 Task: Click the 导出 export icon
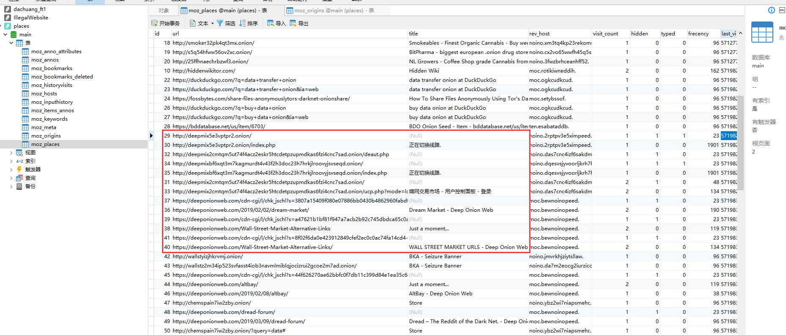pyautogui.click(x=293, y=23)
